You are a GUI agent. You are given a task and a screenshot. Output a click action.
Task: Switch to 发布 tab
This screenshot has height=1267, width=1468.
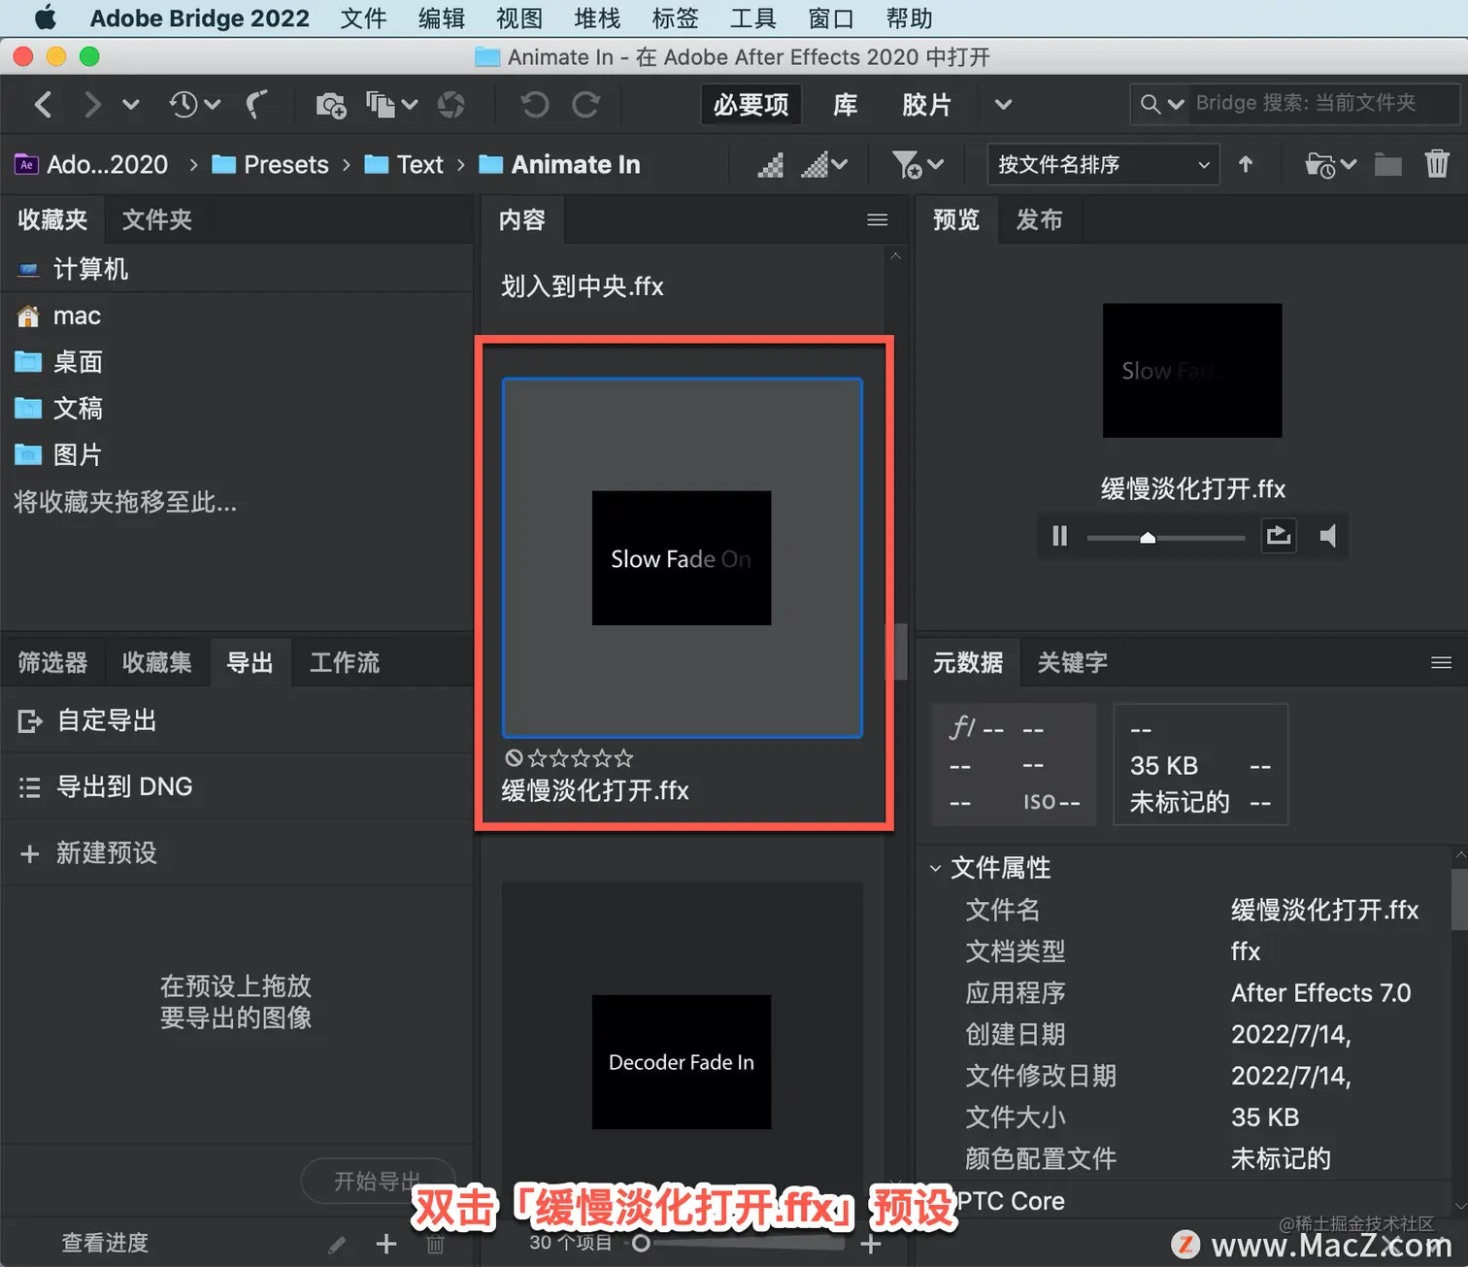point(1040,219)
